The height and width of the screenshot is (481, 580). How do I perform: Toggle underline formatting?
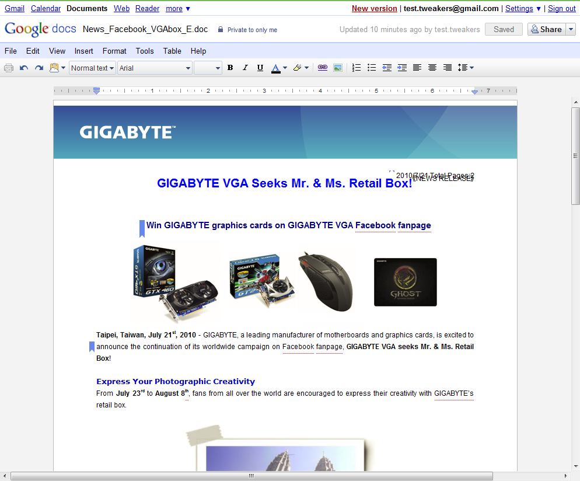coord(260,68)
